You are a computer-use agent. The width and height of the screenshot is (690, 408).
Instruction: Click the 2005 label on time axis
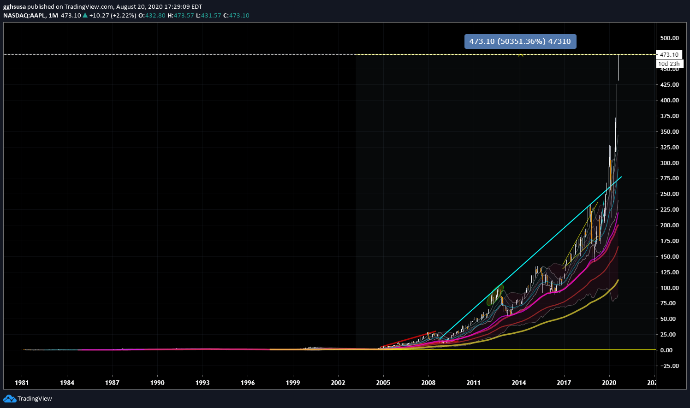(383, 383)
